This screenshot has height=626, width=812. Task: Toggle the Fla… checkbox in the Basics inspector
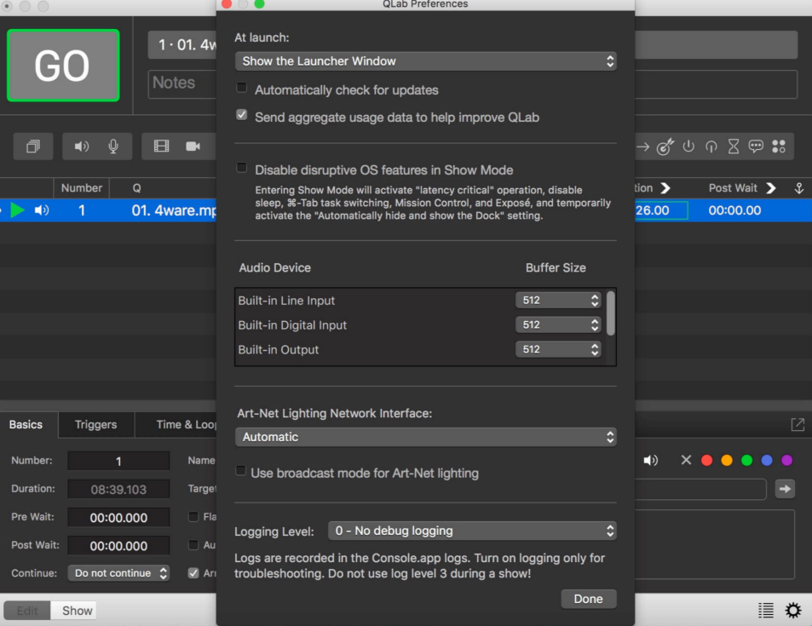coord(193,517)
